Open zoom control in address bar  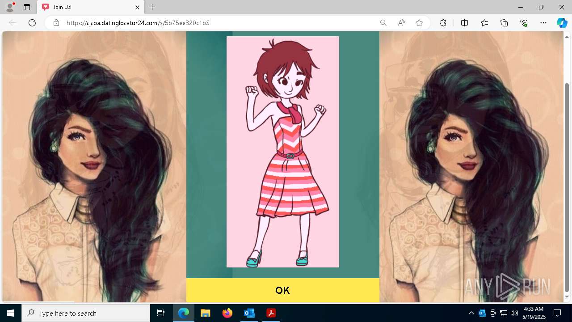383,23
